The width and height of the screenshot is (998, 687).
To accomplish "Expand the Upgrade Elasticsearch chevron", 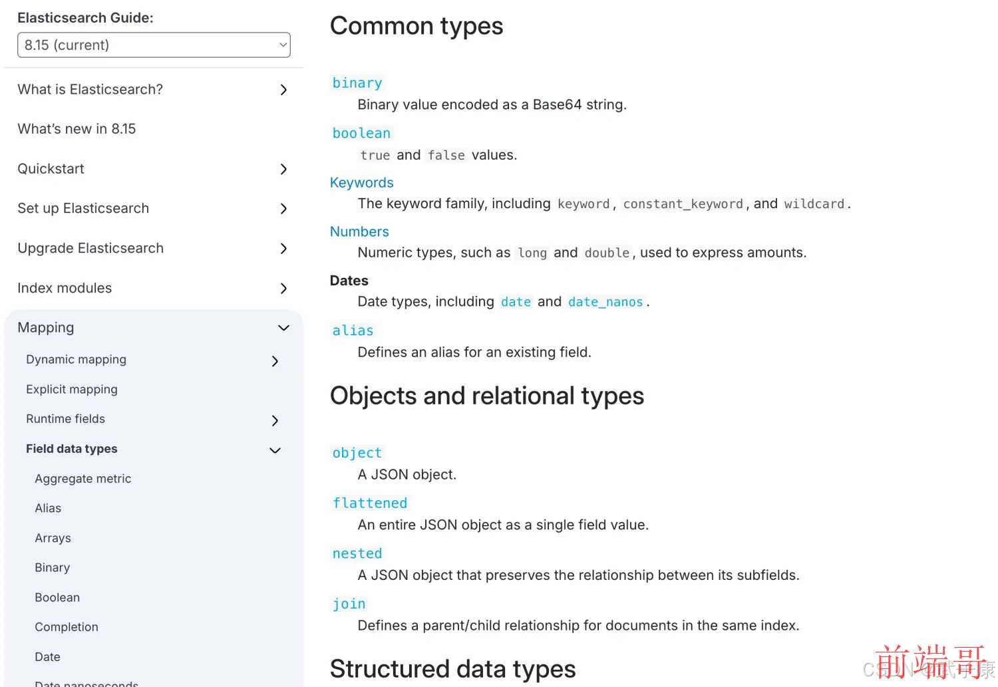I will coord(283,249).
